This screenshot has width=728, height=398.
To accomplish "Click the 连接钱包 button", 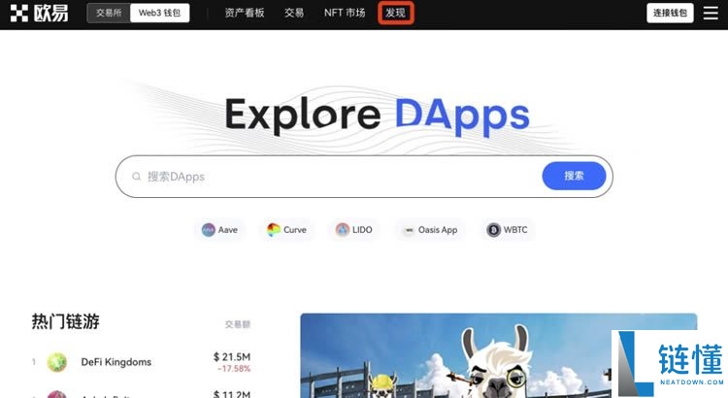I will point(670,13).
